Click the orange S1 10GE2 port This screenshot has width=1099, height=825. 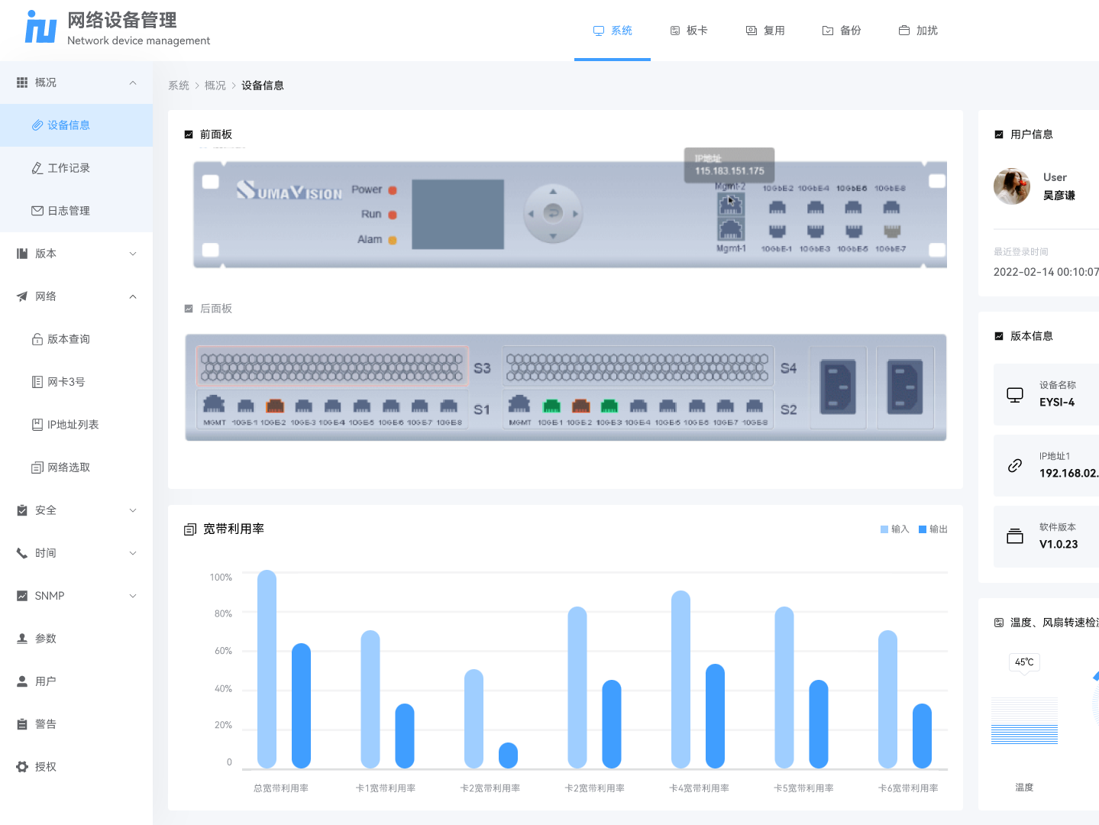click(275, 406)
